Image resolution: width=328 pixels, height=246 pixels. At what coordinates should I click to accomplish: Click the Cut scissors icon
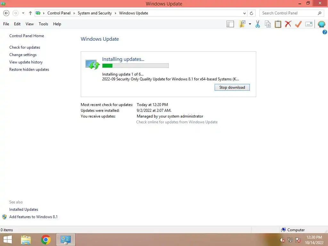[x=258, y=24]
